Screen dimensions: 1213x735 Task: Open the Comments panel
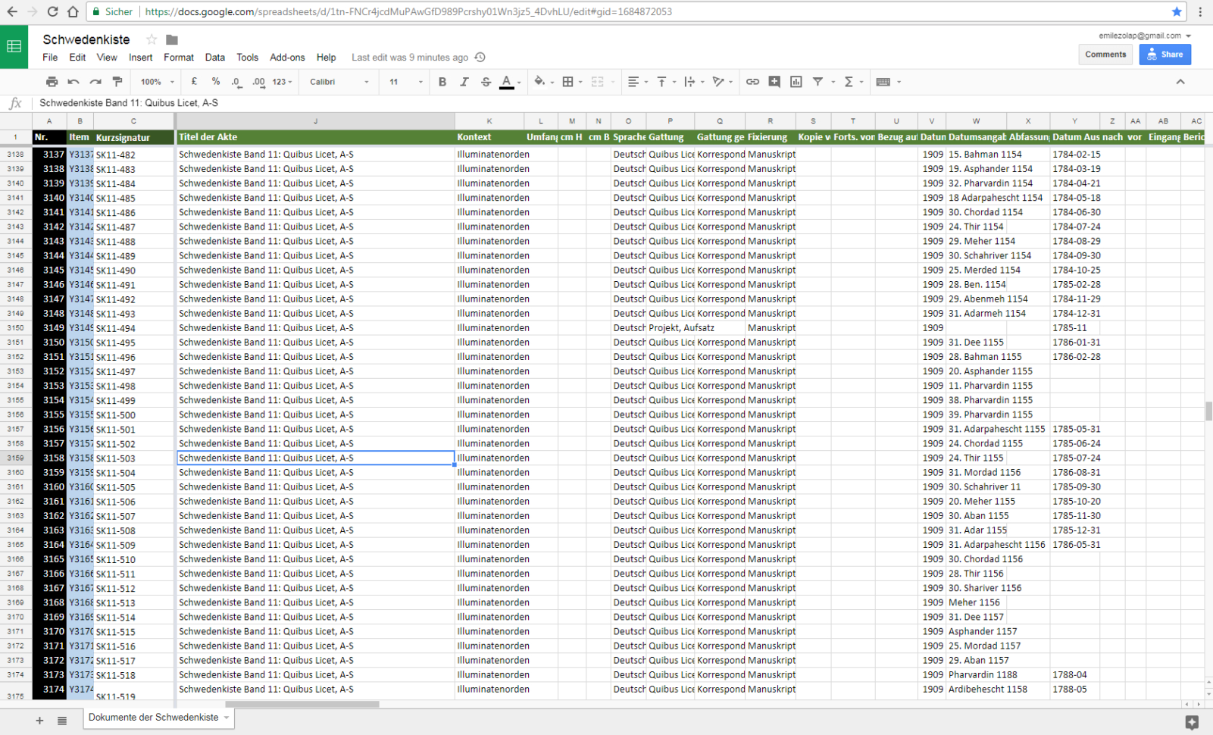click(x=1105, y=54)
